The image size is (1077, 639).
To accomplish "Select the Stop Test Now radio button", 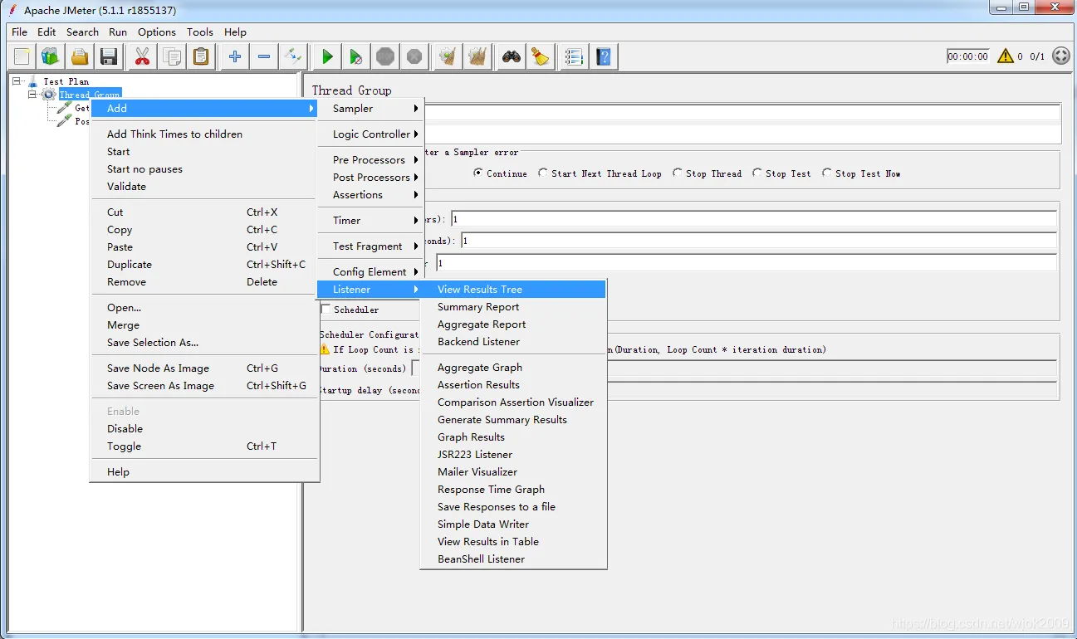I will 861,173.
